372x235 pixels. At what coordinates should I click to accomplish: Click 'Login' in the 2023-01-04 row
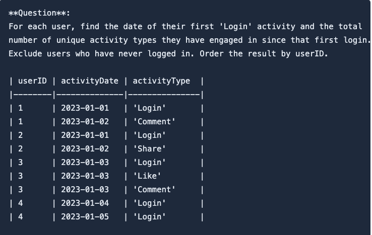149,203
